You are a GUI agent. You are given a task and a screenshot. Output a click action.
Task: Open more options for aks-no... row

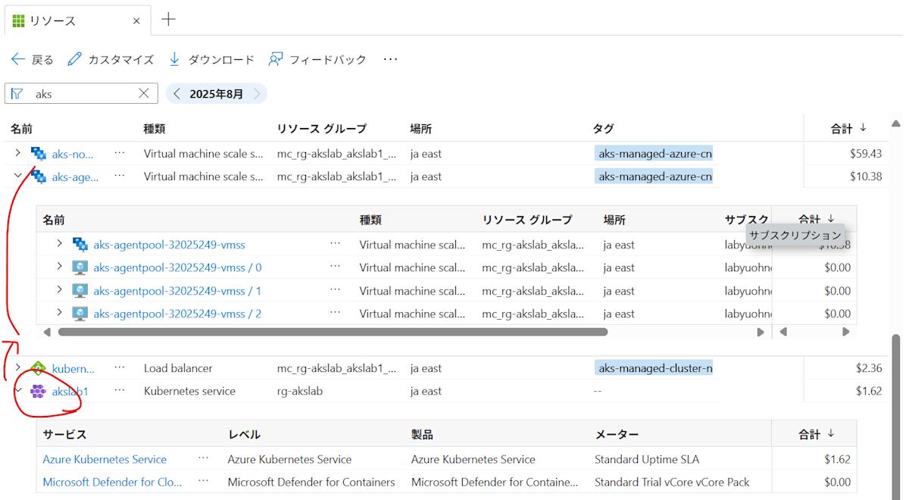[120, 153]
